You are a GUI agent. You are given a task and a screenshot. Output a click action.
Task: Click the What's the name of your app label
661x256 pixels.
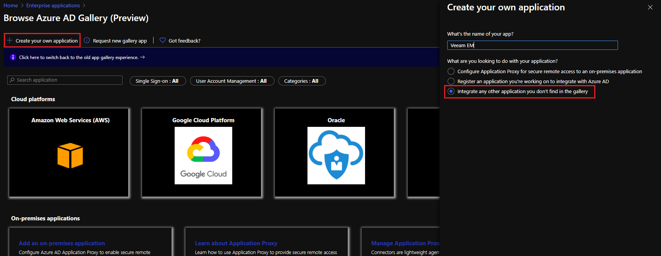(480, 34)
